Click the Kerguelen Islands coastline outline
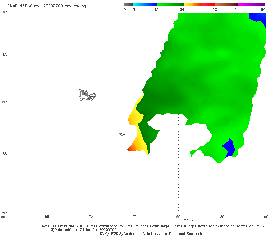Viewport: 269px width, 236px height. point(87,95)
